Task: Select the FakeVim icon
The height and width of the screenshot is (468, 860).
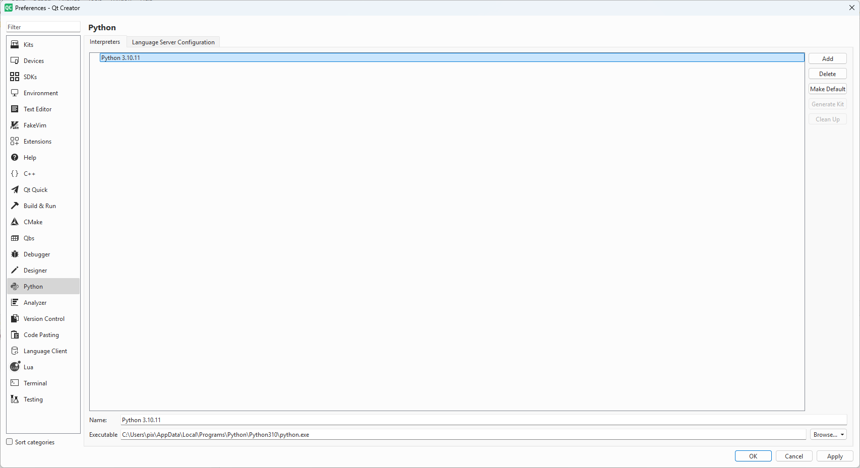Action: pyautogui.click(x=15, y=125)
